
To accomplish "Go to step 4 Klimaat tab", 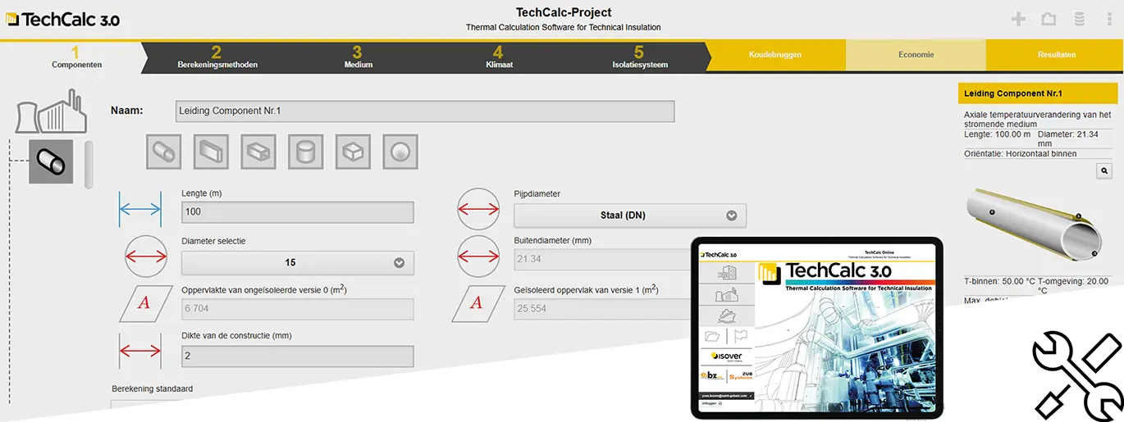I will [x=499, y=57].
